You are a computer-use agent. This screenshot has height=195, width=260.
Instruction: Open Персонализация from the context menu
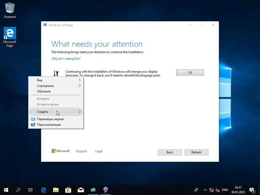(56, 125)
